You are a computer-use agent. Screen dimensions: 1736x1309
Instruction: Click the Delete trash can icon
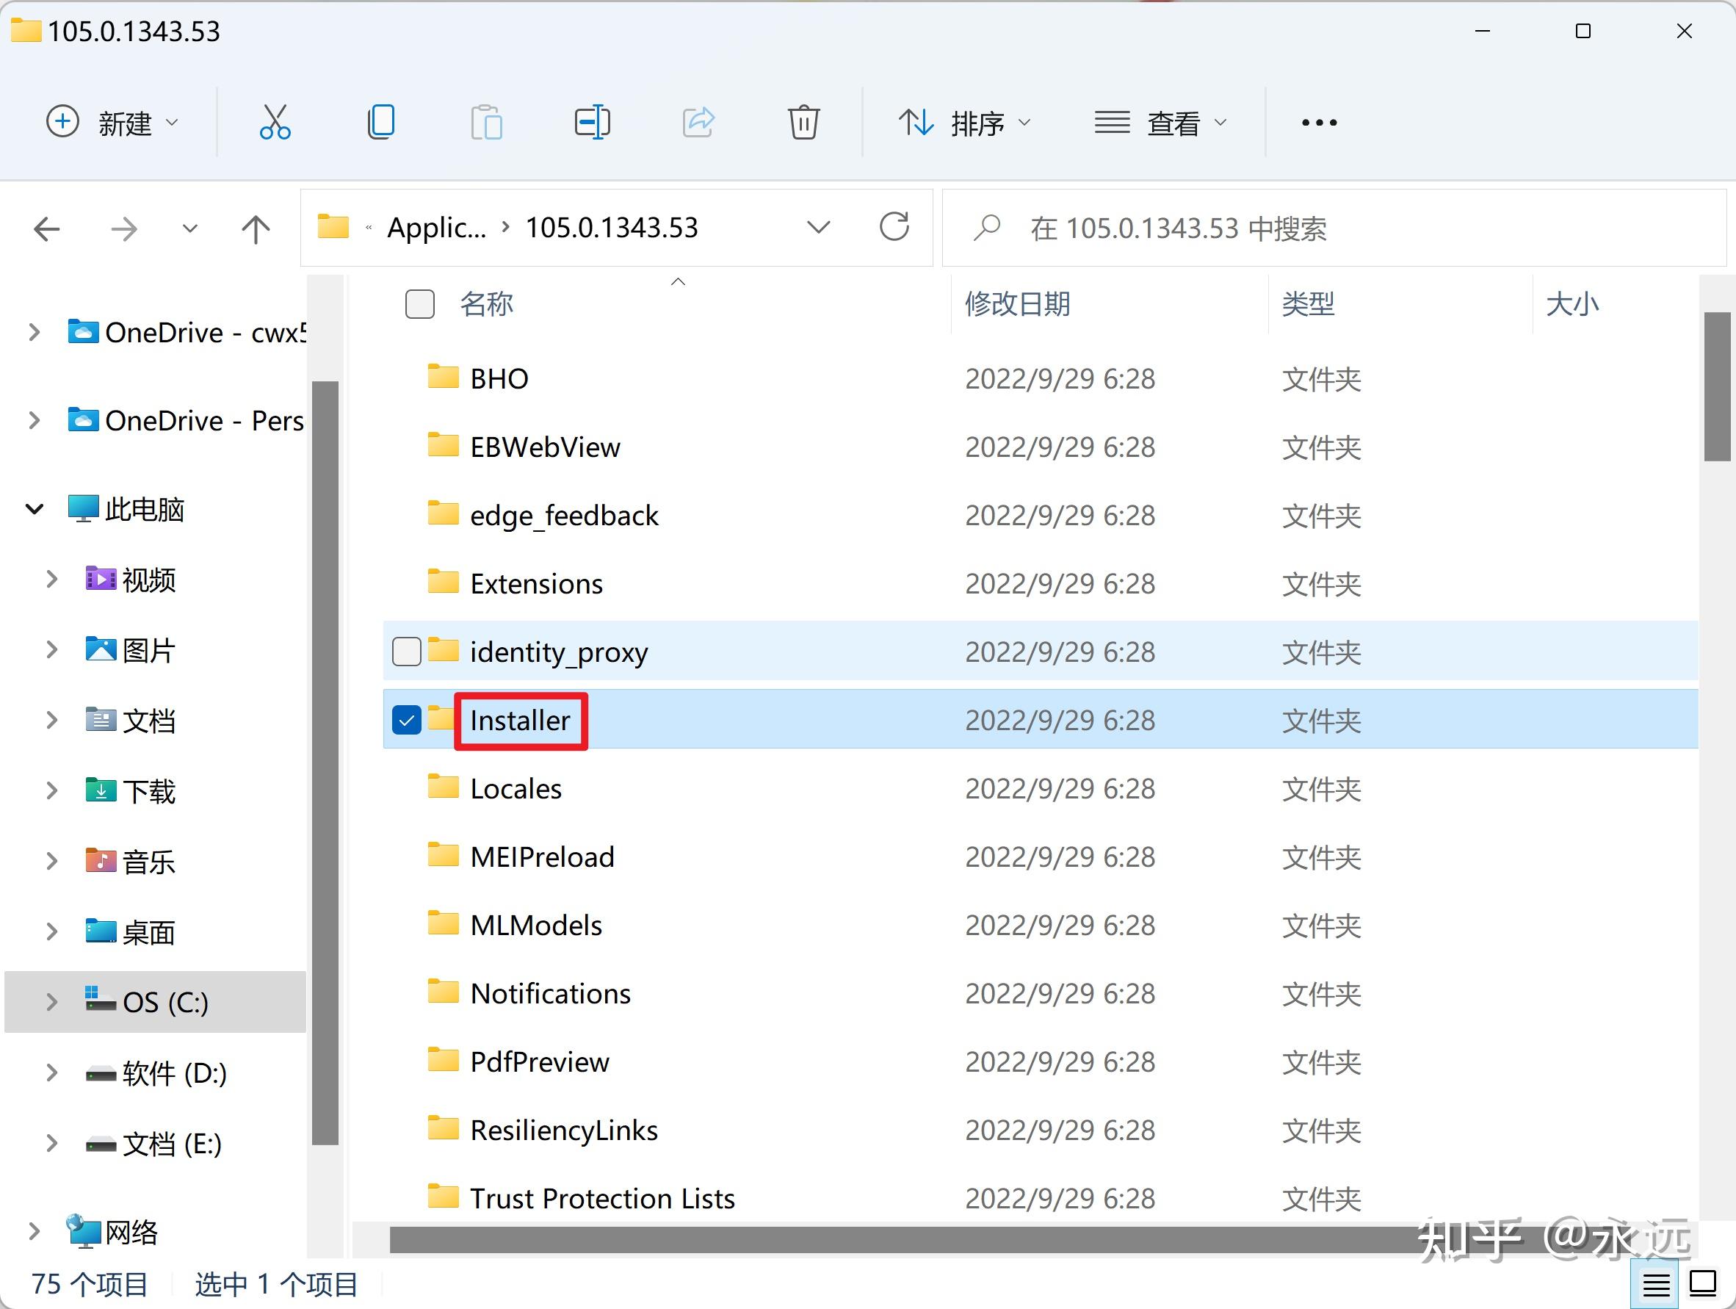point(803,123)
